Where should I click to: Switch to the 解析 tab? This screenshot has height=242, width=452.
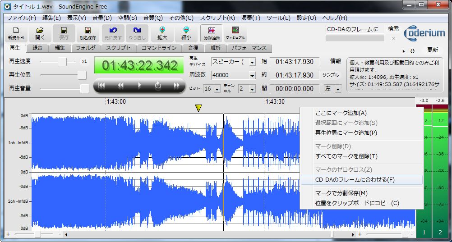(x=216, y=48)
